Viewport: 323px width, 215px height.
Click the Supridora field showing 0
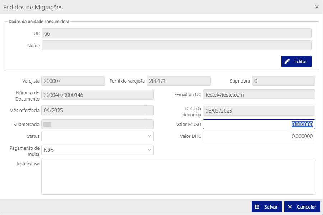point(283,81)
